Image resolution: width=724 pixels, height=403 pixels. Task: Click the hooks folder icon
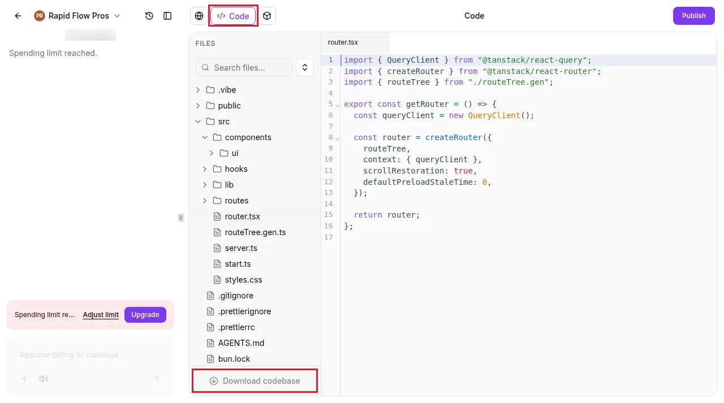click(217, 169)
